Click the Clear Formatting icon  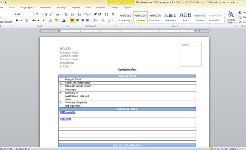66,15
